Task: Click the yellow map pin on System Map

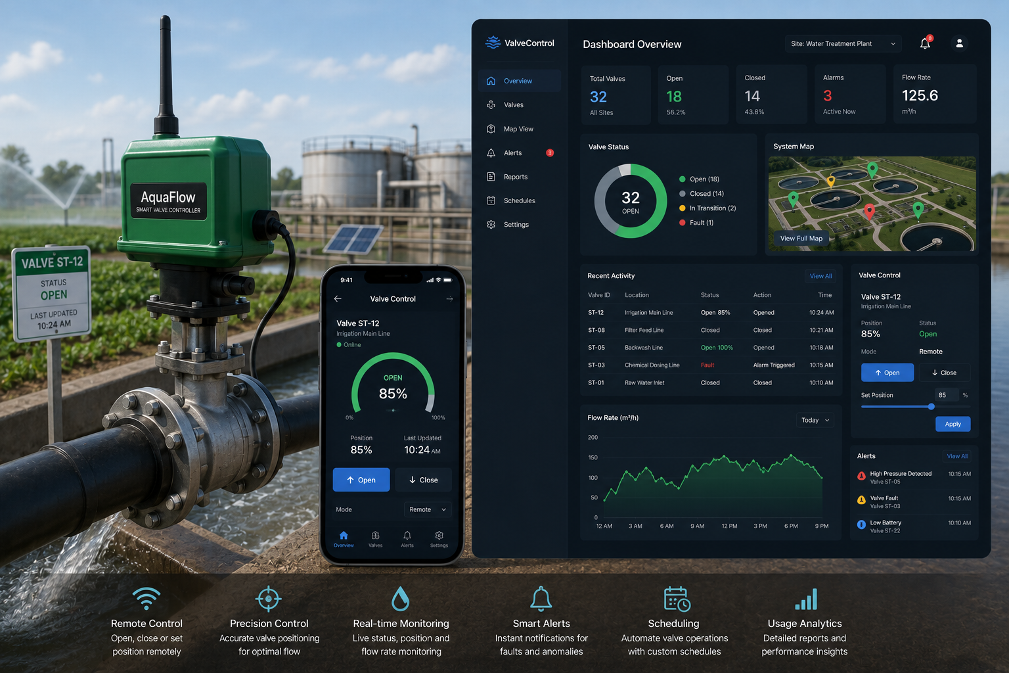Action: pyautogui.click(x=831, y=181)
